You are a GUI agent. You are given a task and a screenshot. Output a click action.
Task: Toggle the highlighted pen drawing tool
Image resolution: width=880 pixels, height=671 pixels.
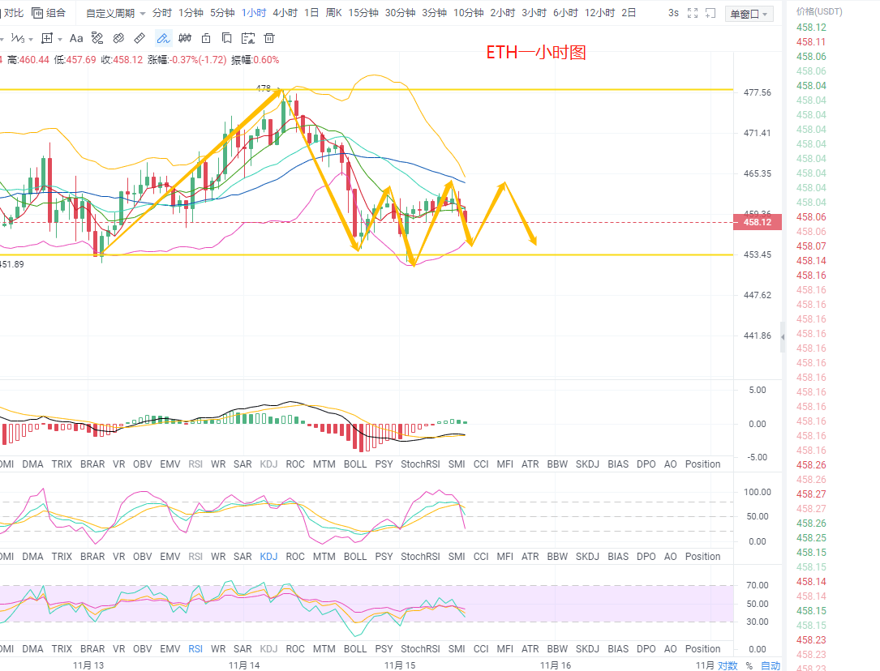(163, 38)
